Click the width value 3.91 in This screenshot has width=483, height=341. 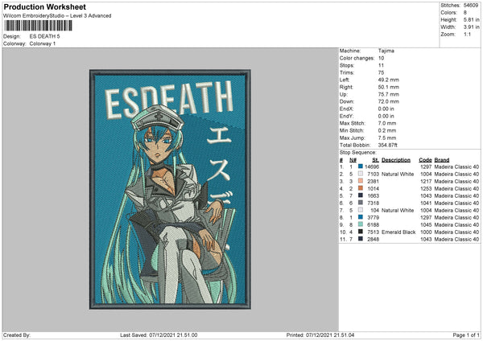[x=471, y=27]
